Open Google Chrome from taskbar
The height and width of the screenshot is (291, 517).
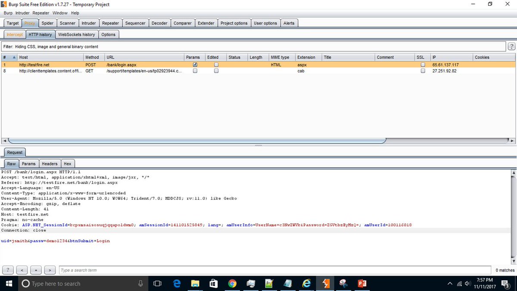pyautogui.click(x=232, y=283)
